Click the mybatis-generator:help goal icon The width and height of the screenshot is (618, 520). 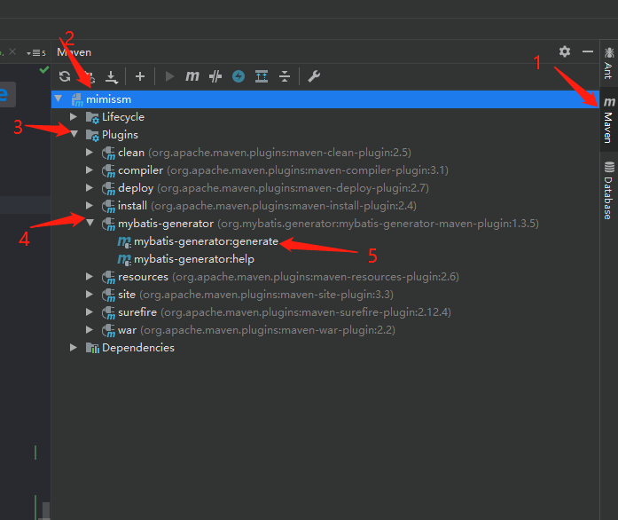[x=124, y=259]
